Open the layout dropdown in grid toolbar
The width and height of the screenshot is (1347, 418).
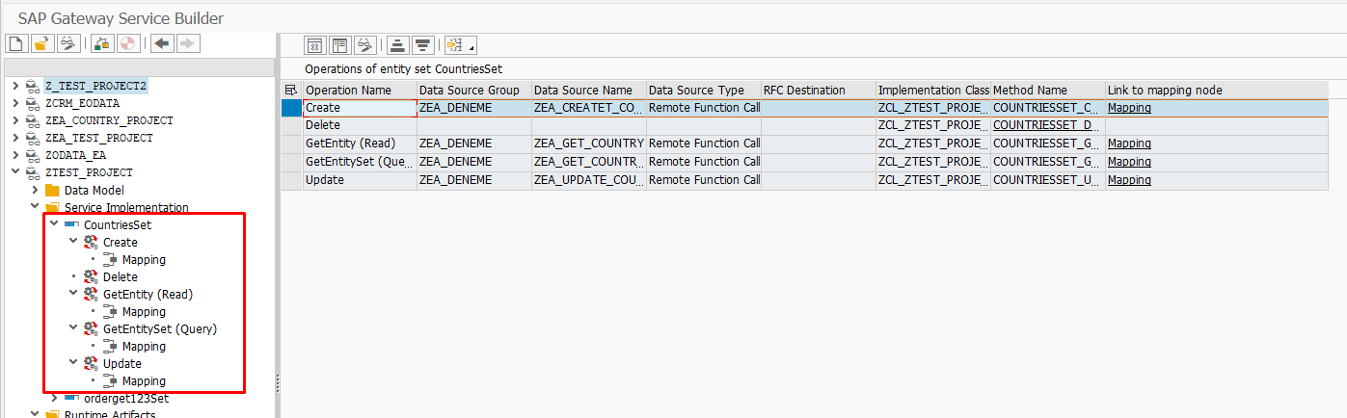459,45
